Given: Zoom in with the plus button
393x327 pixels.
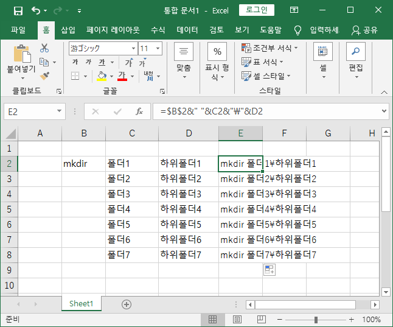Looking at the screenshot, I should 352,320.
